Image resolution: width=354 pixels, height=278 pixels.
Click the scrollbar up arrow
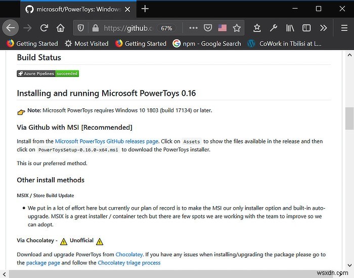pos(349,55)
